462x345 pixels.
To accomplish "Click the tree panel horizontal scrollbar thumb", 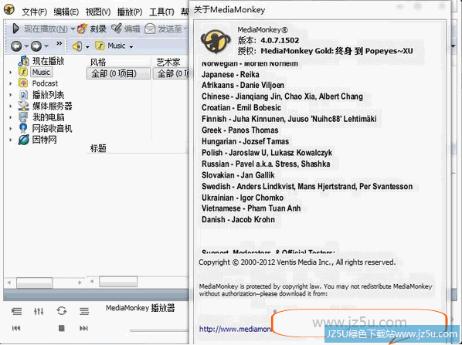I will point(35,282).
